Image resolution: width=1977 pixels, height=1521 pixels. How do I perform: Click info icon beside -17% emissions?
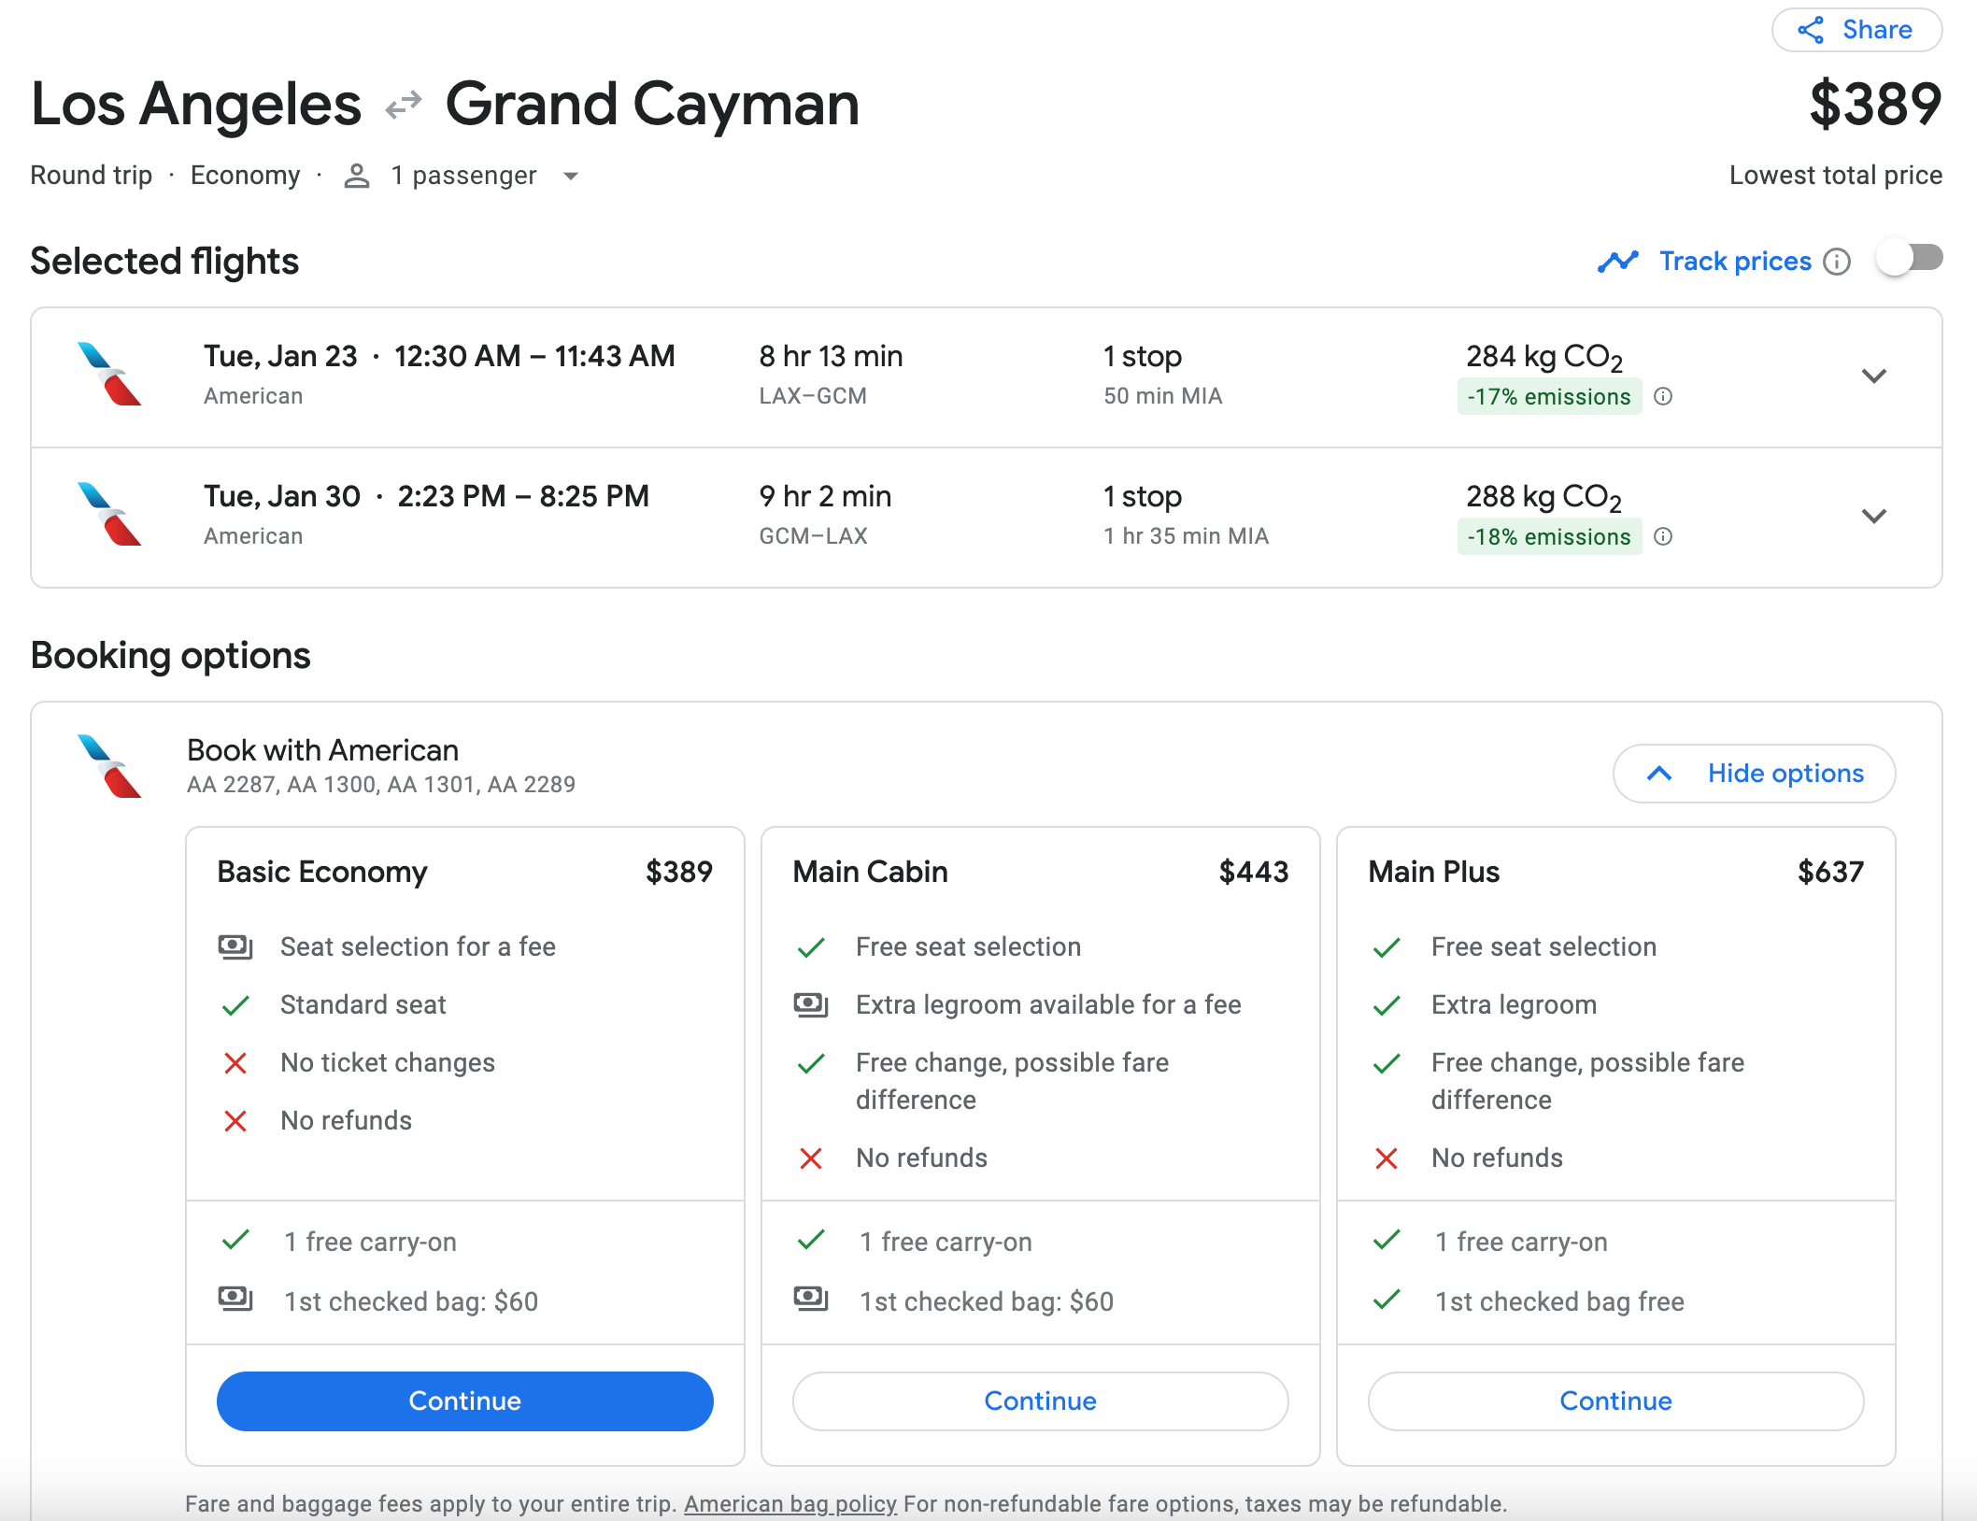click(1663, 396)
